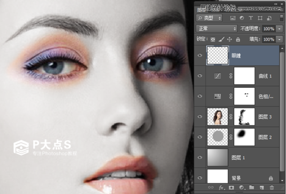
Task: Click the layers list scrollbar down arrow
Action: click(x=283, y=181)
